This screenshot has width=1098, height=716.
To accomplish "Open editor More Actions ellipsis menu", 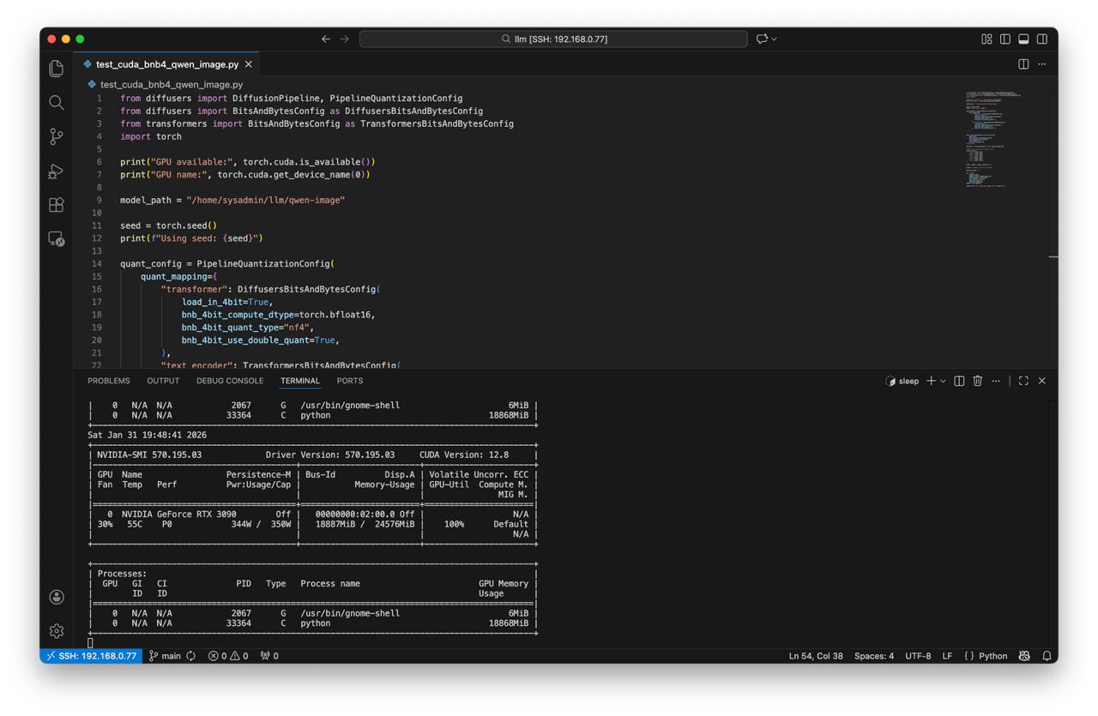I will click(1042, 64).
